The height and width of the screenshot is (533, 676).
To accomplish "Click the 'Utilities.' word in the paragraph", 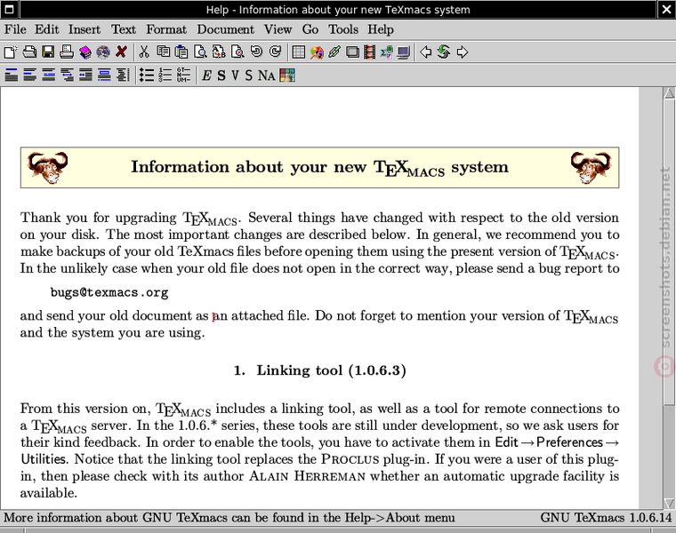I will click(44, 459).
